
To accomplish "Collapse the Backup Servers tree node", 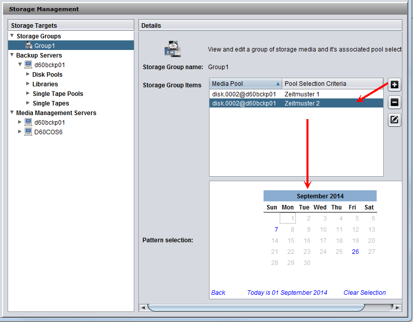I will (x=12, y=55).
